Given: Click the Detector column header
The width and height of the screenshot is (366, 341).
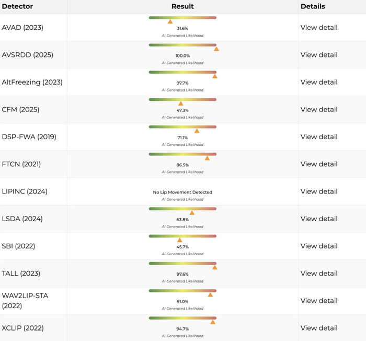Looking at the screenshot, I should pos(17,6).
